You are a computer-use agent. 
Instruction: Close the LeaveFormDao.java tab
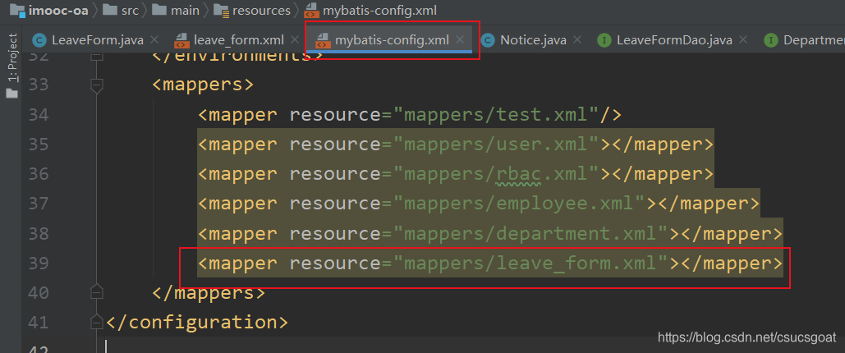click(x=743, y=39)
